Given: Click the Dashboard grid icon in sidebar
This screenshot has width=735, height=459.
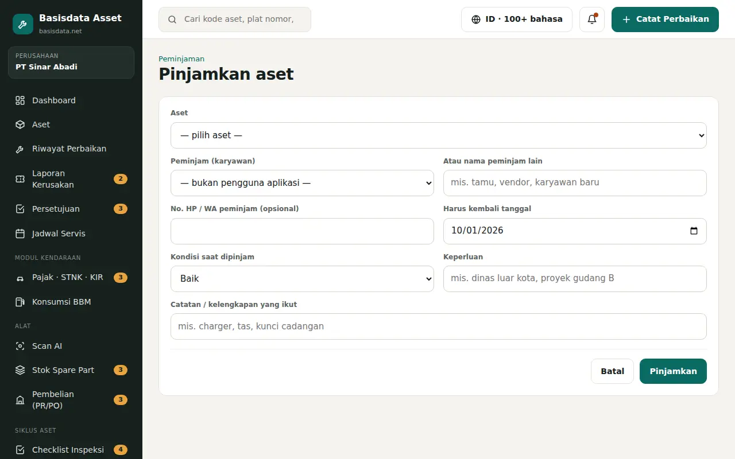Looking at the screenshot, I should (x=20, y=100).
